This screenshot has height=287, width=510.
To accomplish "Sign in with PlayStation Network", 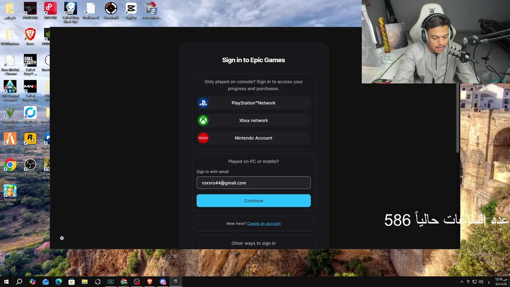I will click(253, 103).
